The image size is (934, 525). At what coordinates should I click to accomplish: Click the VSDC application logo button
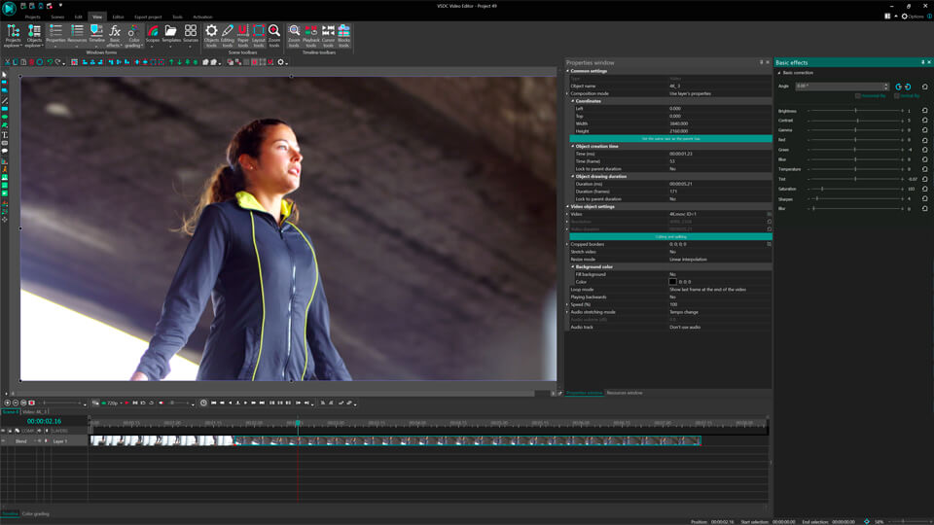[9, 7]
